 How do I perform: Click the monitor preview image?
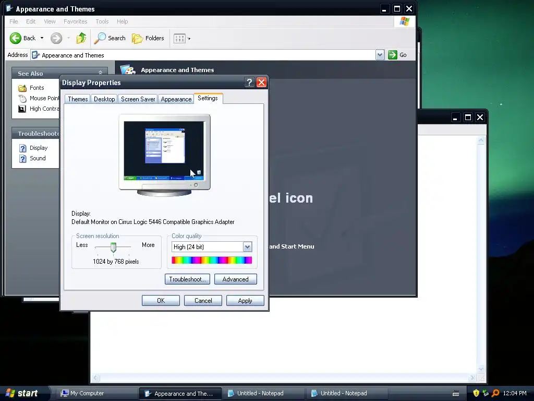pos(164,155)
